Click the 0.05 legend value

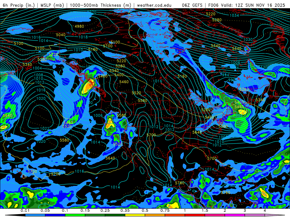(x=45, y=210)
